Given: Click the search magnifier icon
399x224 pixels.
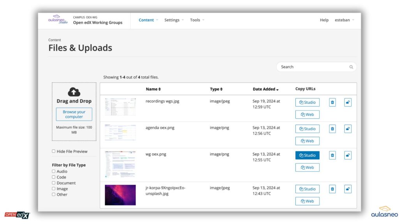Looking at the screenshot, I should click(x=351, y=67).
